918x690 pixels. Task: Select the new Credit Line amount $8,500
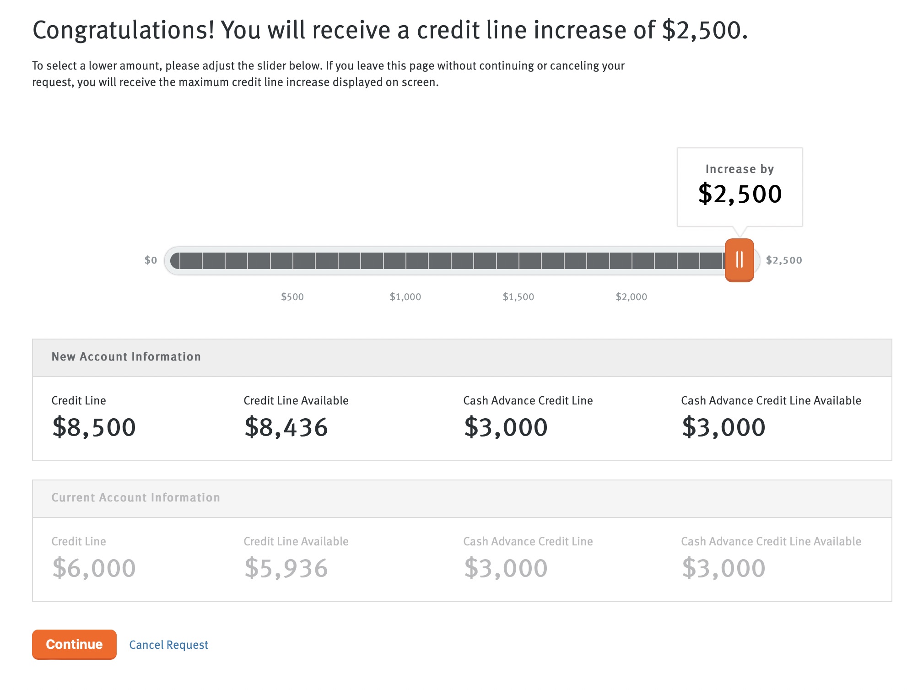93,426
